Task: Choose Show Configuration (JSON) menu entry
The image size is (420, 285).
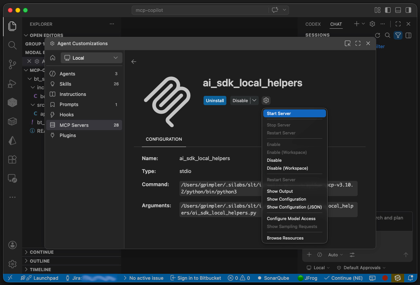Action: point(295,207)
